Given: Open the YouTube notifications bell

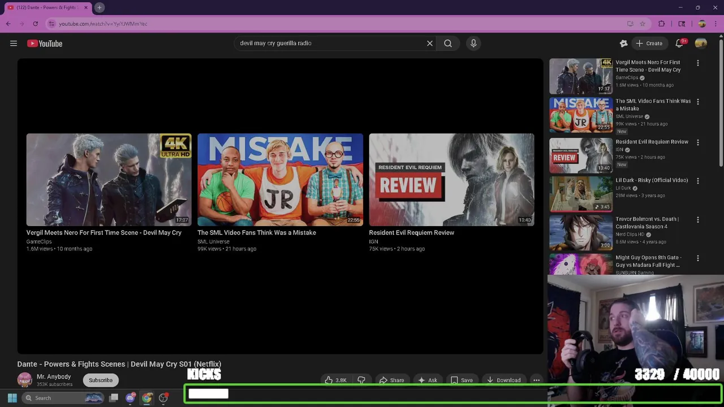Looking at the screenshot, I should tap(679, 44).
